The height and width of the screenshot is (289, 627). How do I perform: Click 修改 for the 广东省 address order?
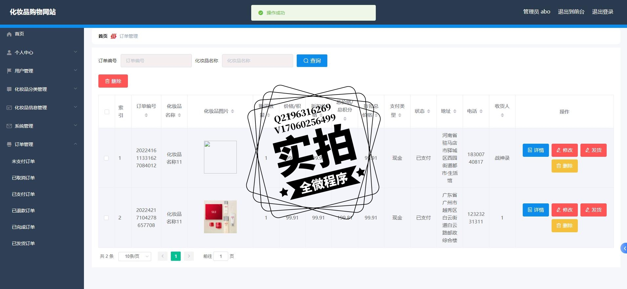coord(565,210)
